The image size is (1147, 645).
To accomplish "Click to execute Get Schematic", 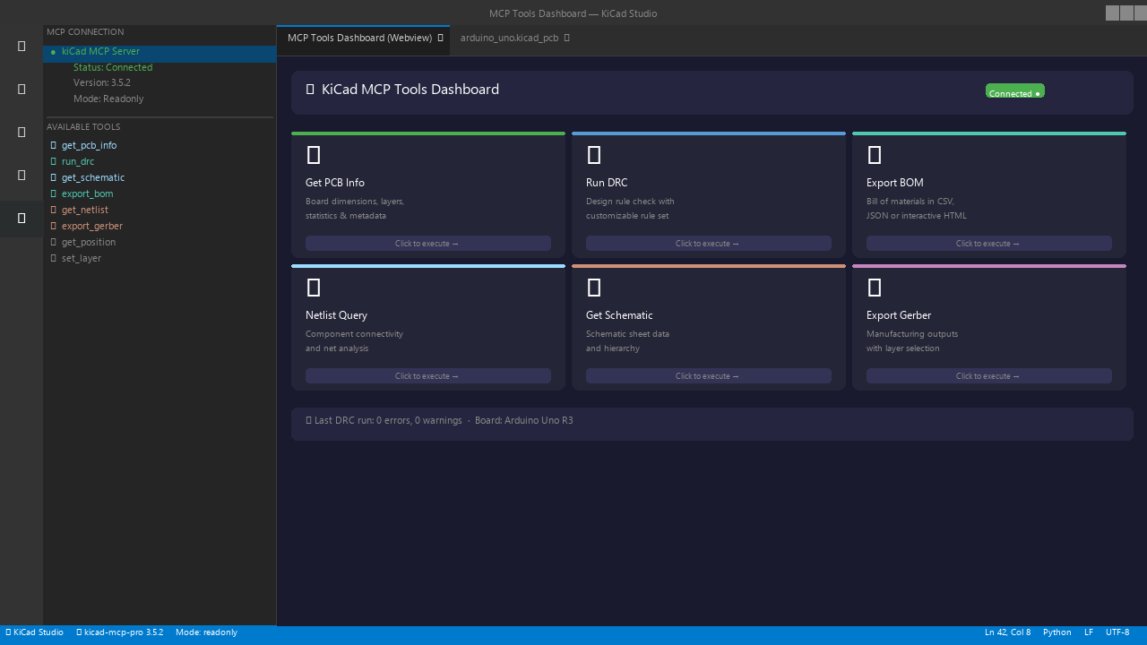I will [709, 376].
